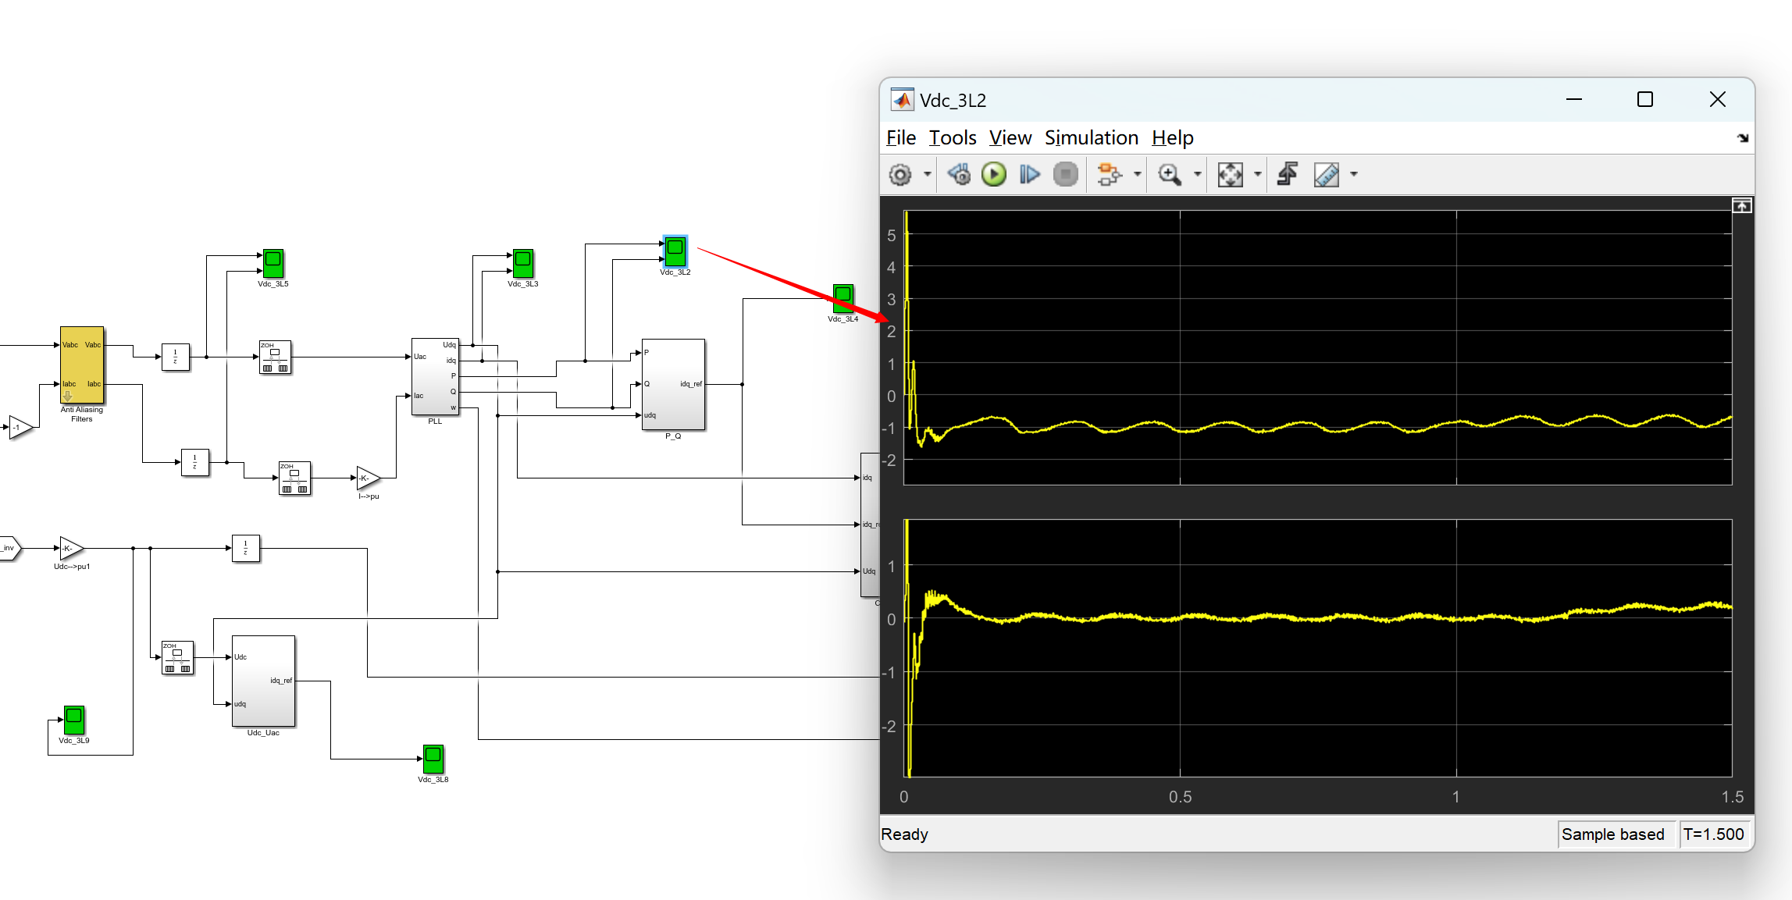Open the Simulation menu

click(1091, 138)
